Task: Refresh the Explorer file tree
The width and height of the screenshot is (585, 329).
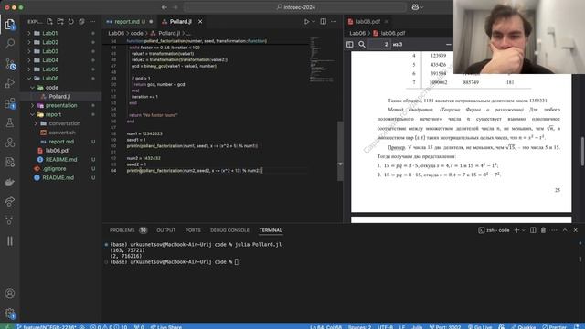Action: click(71, 22)
